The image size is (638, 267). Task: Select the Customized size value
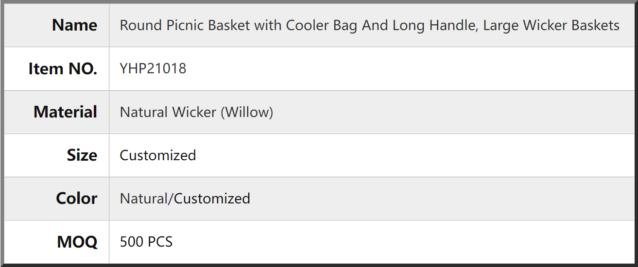(158, 155)
